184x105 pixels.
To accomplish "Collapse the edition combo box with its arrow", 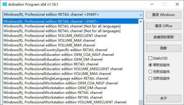I will [141, 15].
